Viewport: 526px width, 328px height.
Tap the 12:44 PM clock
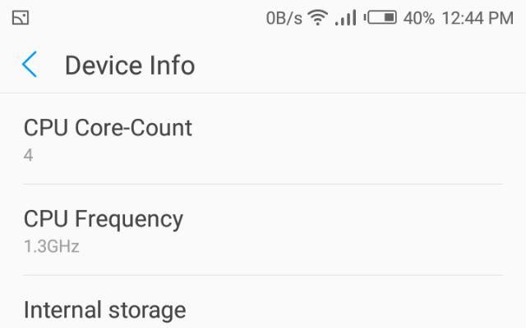(x=478, y=18)
